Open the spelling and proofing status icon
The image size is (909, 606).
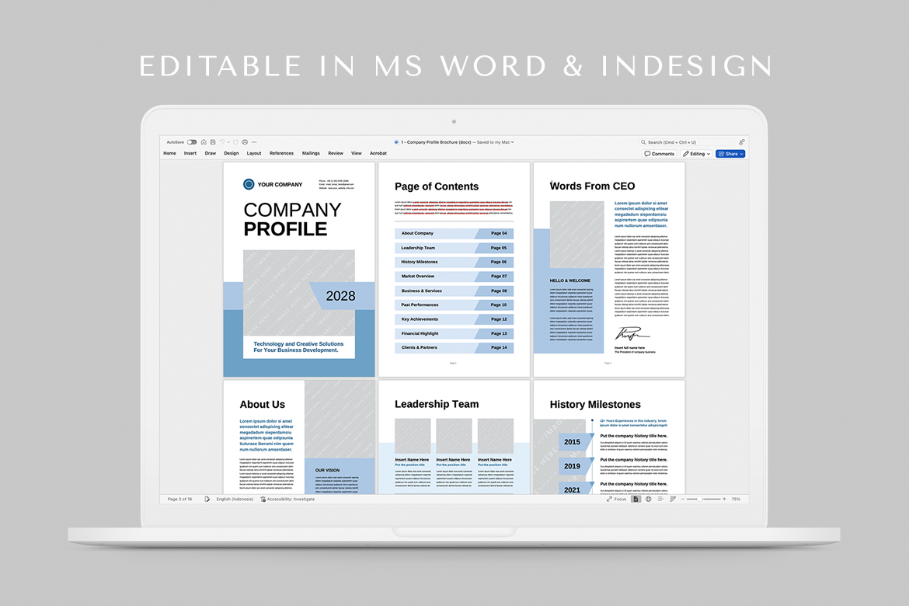coord(207,499)
